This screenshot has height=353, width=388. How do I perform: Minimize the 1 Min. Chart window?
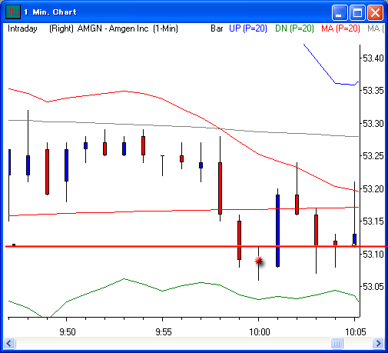340,12
